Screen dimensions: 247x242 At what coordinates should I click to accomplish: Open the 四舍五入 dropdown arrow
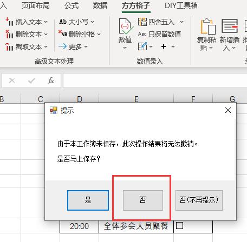pyautogui.click(x=181, y=22)
